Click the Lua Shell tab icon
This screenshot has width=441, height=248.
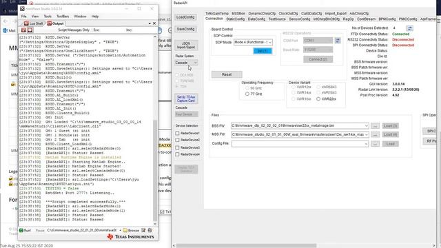tap(26, 23)
